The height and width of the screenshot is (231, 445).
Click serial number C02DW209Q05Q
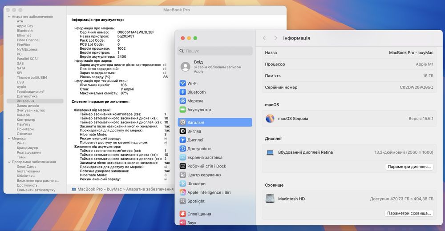coord(417,88)
